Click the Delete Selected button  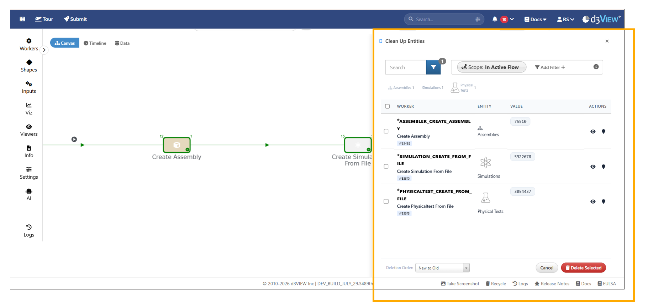pos(583,268)
